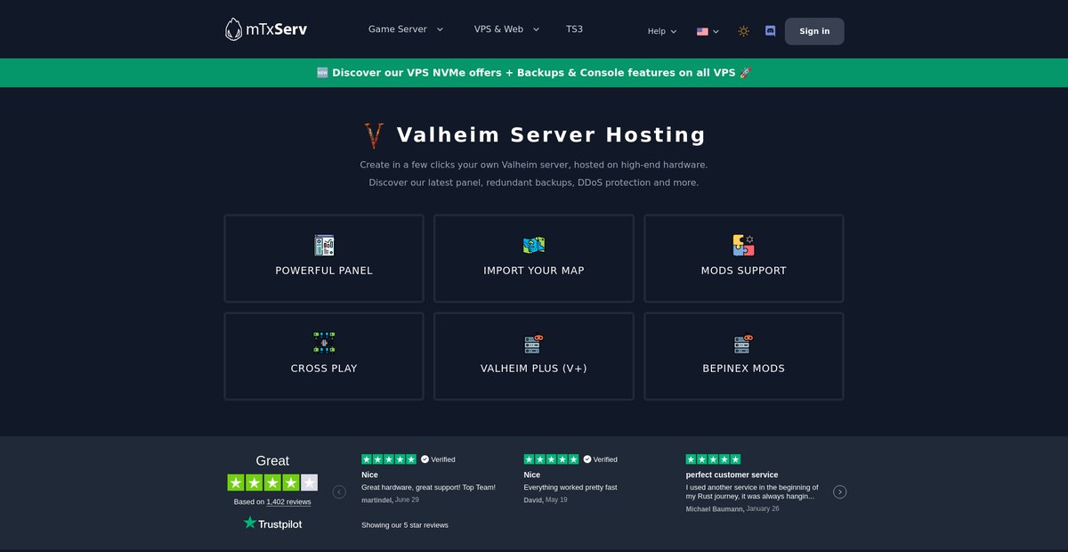Toggle light/dark theme sun icon
1068x552 pixels.
pos(743,31)
